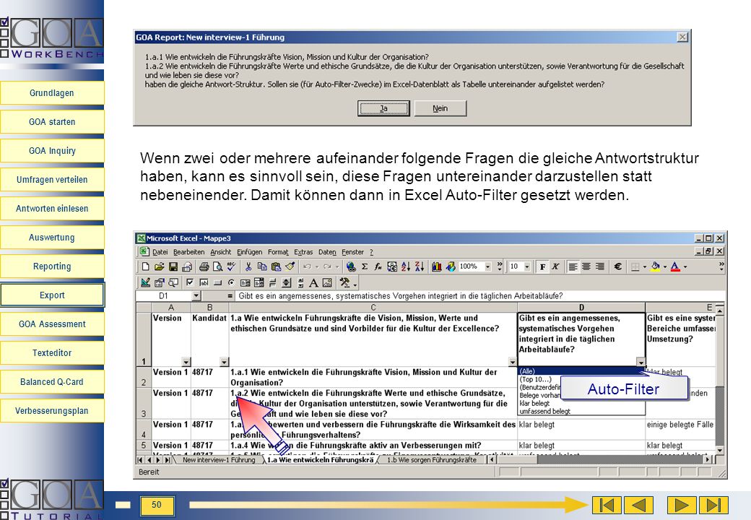Click the Ja button in GOA Report dialog
This screenshot has width=751, height=520.
click(x=383, y=108)
